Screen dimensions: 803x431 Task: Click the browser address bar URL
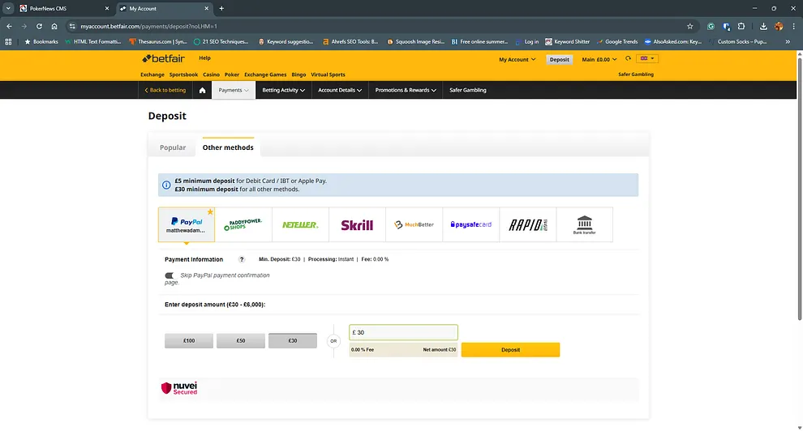pos(148,26)
